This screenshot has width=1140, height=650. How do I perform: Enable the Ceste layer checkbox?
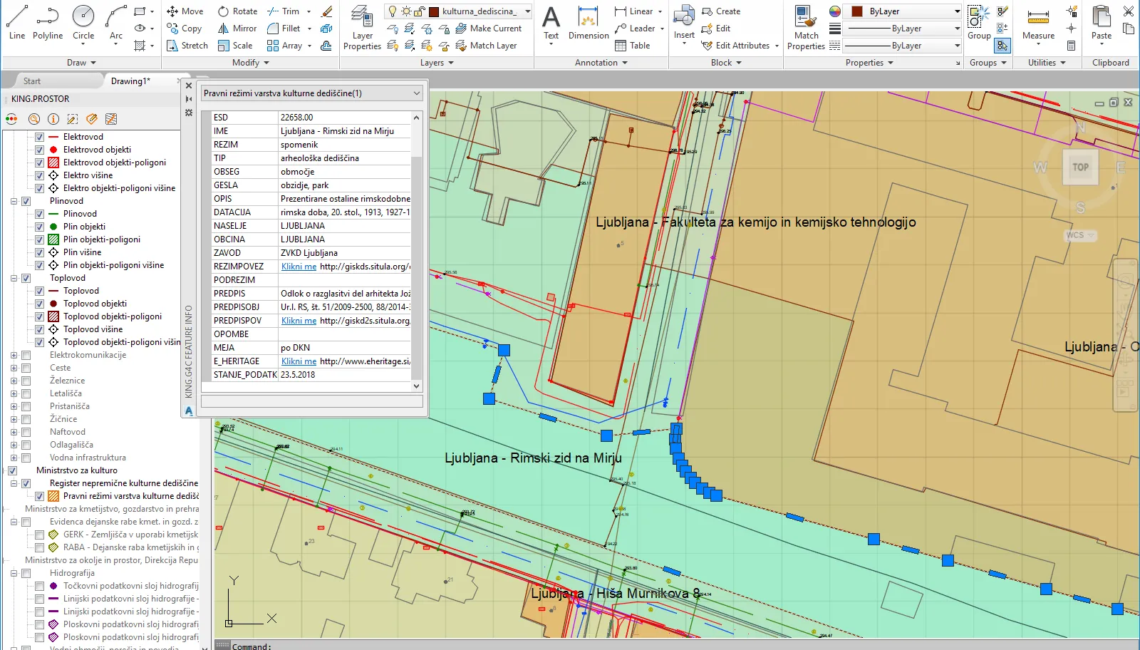pos(26,368)
